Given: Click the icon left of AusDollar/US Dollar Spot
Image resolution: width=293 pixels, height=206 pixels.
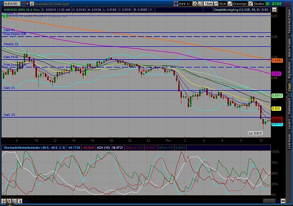Looking at the screenshot, I should click(32, 4).
